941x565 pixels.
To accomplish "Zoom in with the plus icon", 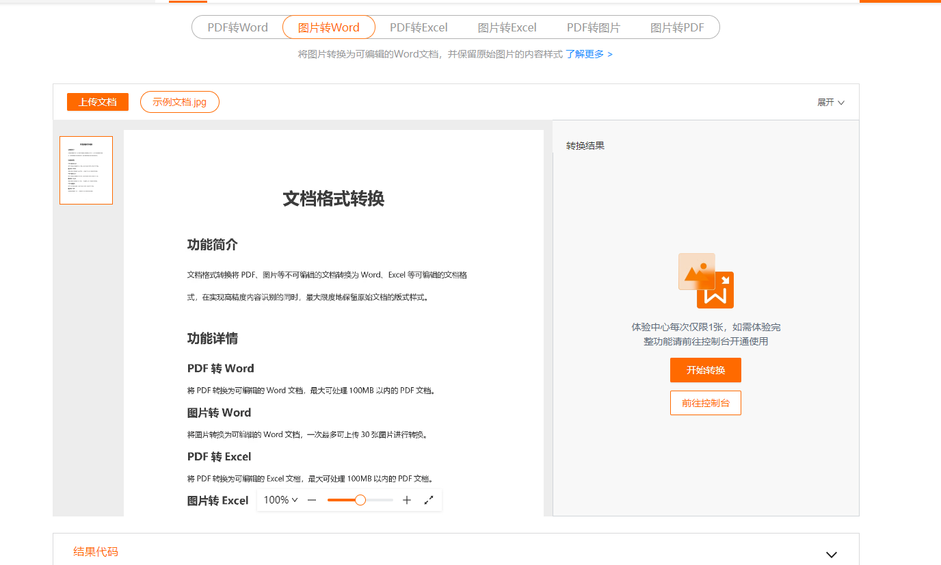I will pyautogui.click(x=407, y=500).
